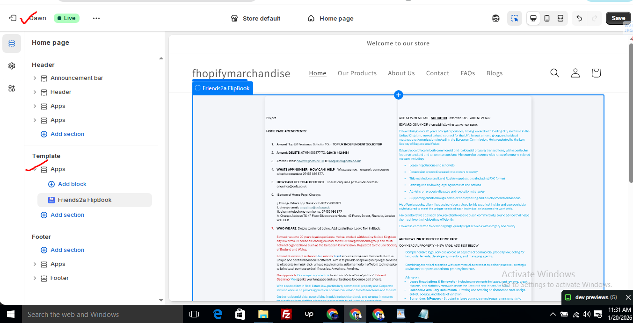Expand the Header section tree item
Image resolution: width=633 pixels, height=323 pixels.
pos(35,92)
